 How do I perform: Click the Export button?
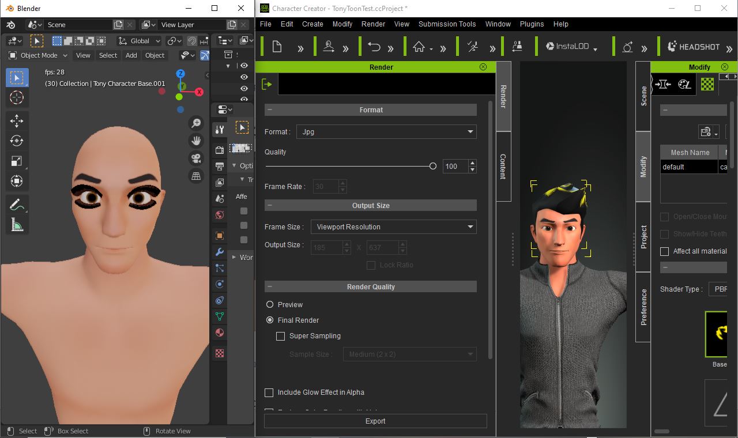coord(375,421)
